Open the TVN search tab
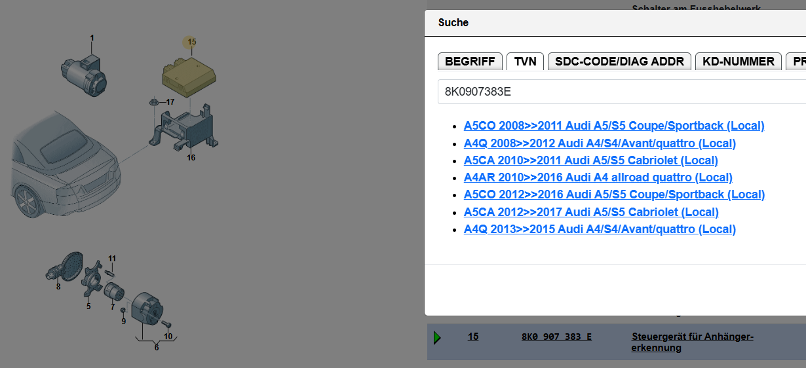Screen dimensions: 806x368 [x=526, y=62]
